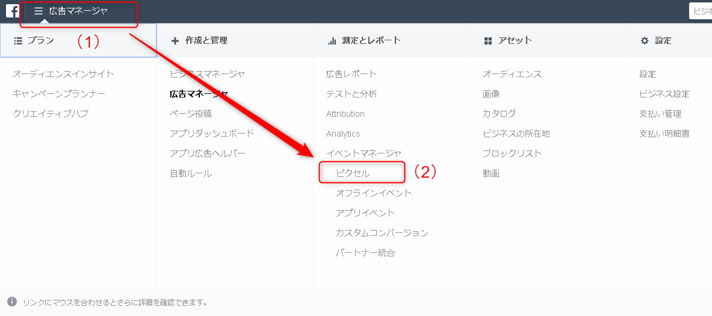The width and height of the screenshot is (712, 316).
Task: Open 支払い管理
Action: [x=660, y=114]
